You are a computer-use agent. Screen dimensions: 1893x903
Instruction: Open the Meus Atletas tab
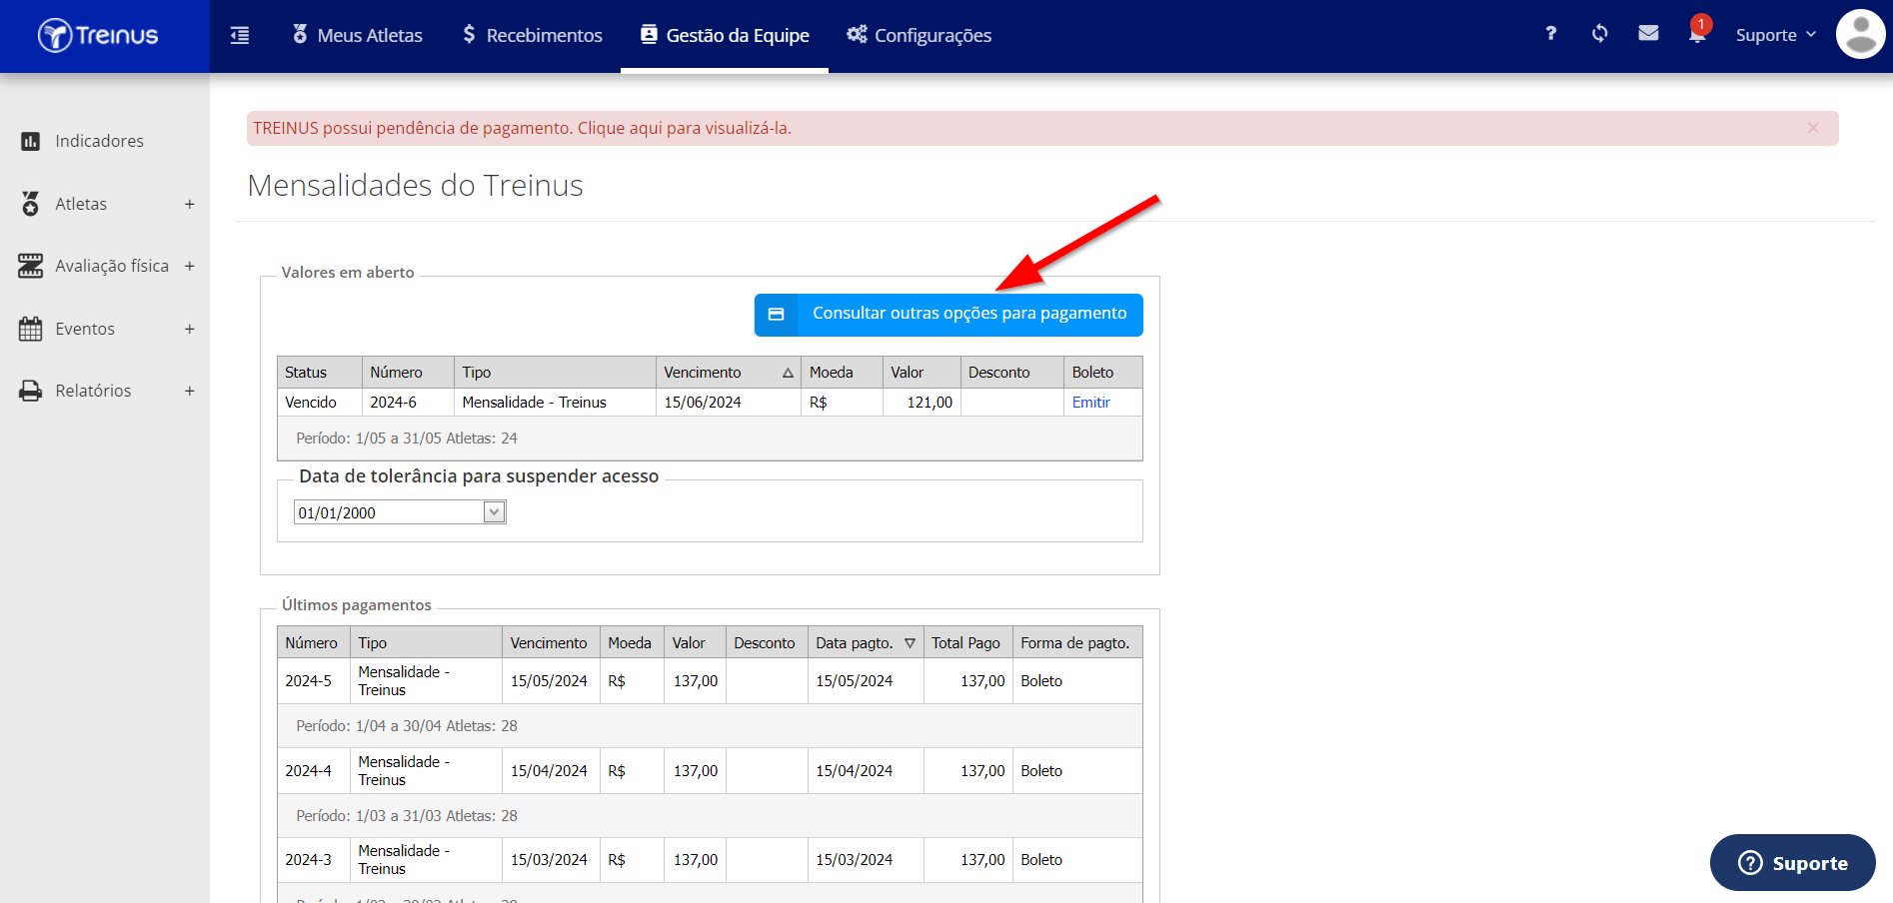click(357, 35)
